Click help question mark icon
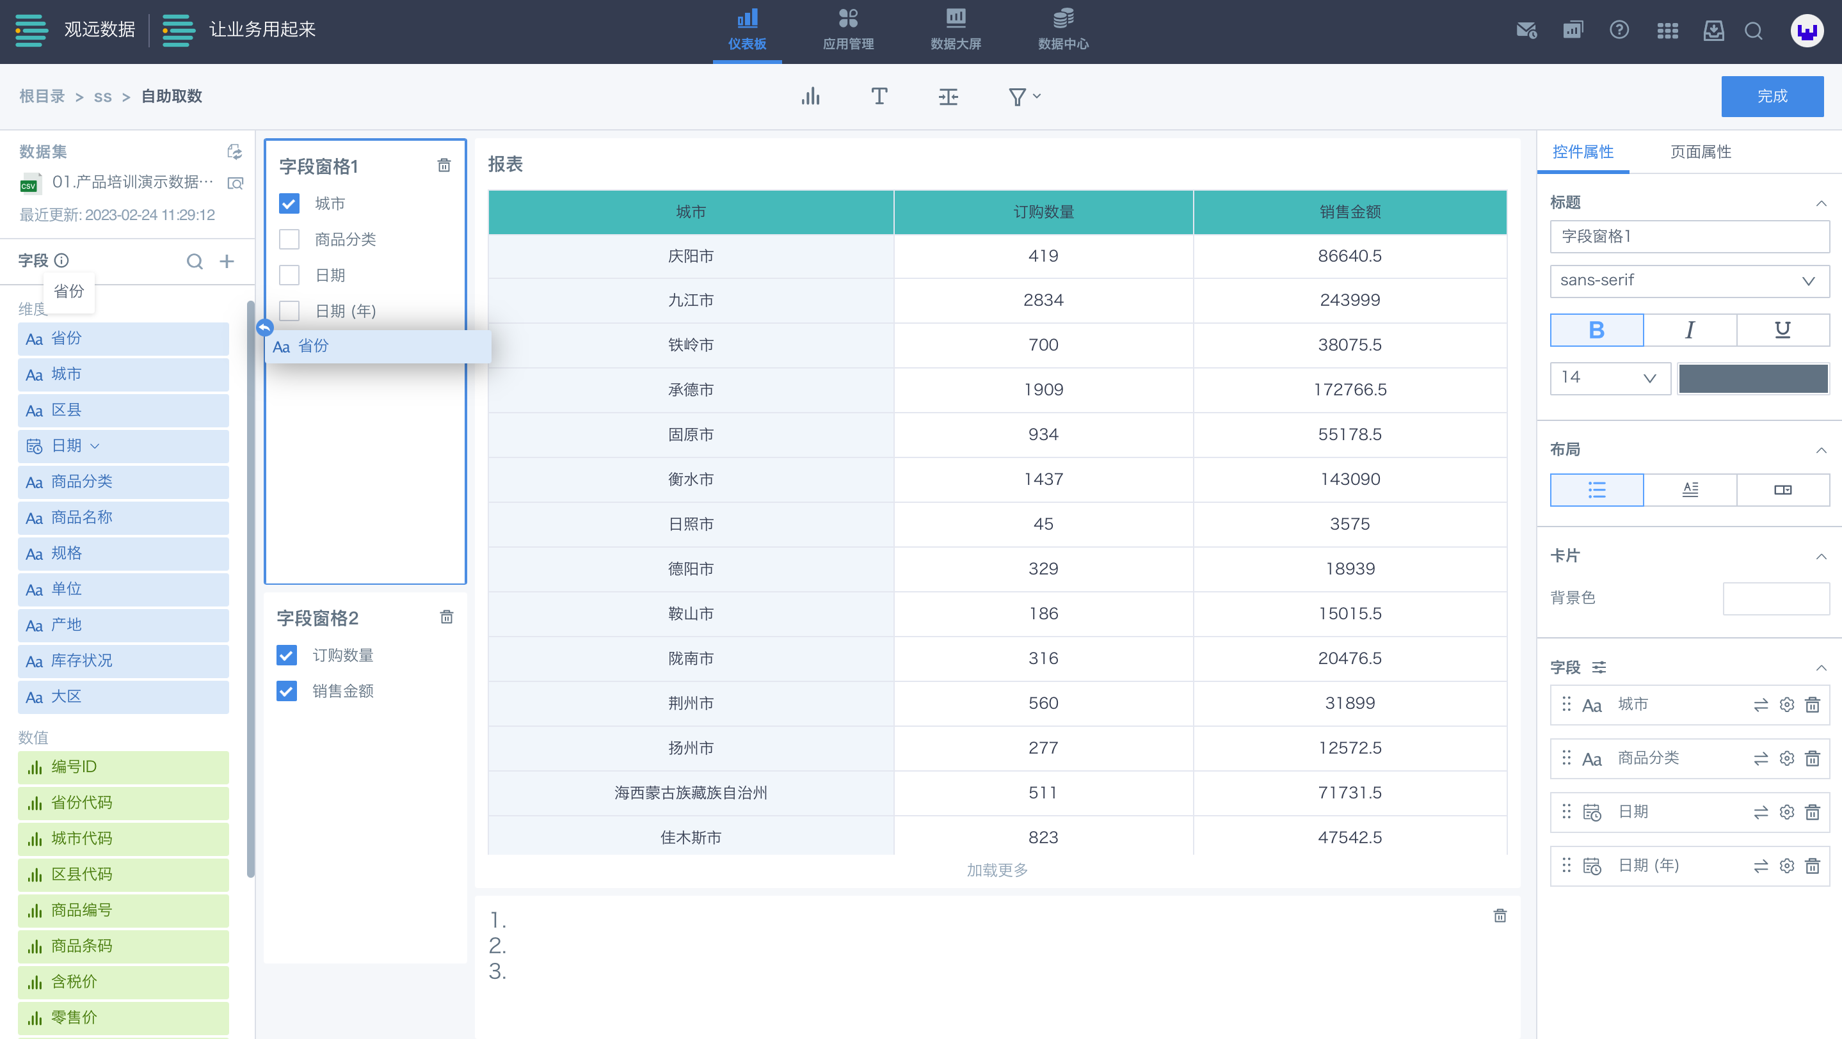 [x=1619, y=31]
